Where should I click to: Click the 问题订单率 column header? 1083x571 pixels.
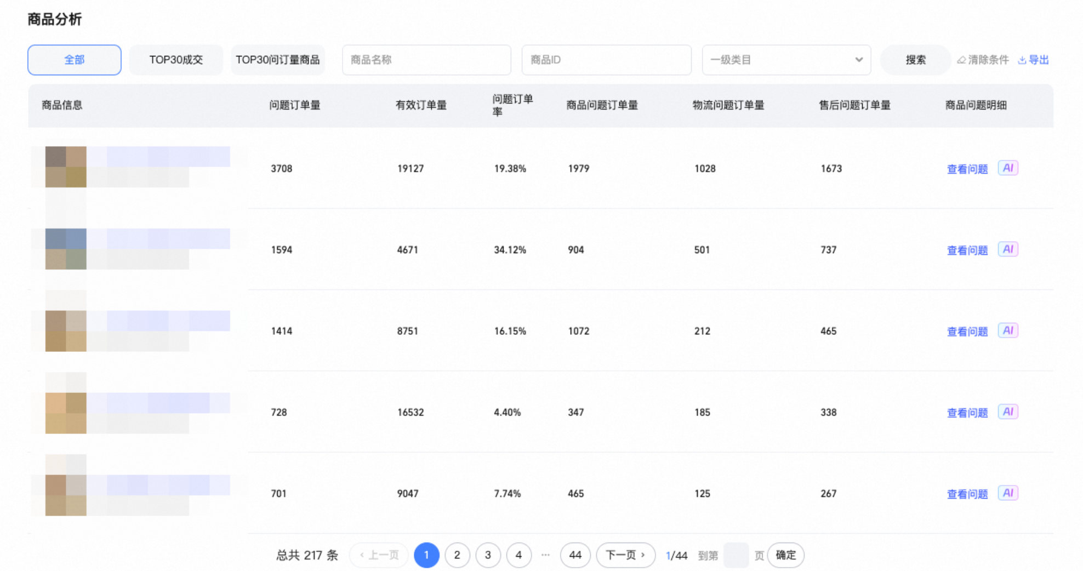[513, 105]
